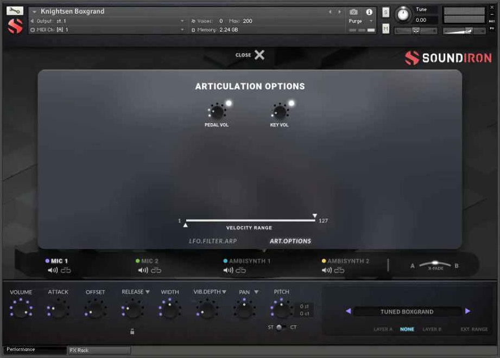Click the wrench edit-instrument icon in the header
This screenshot has height=358, width=500.
14,11
